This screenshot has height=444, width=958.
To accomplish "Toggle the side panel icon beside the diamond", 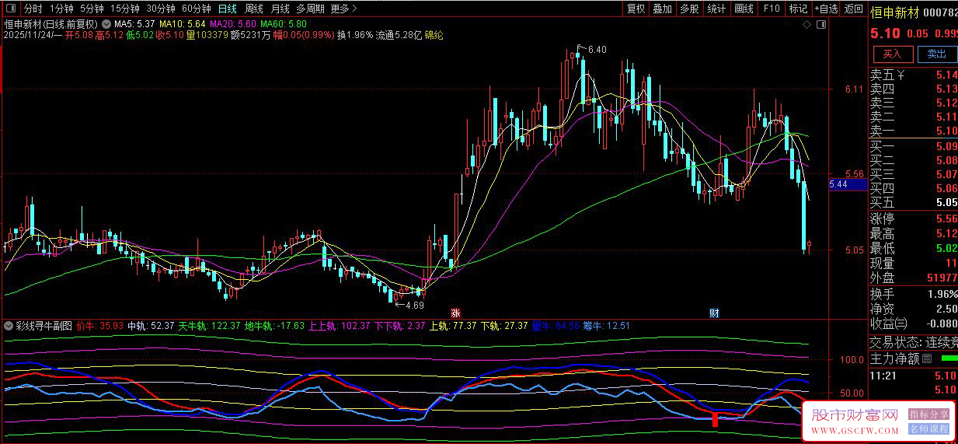I will point(820,24).
